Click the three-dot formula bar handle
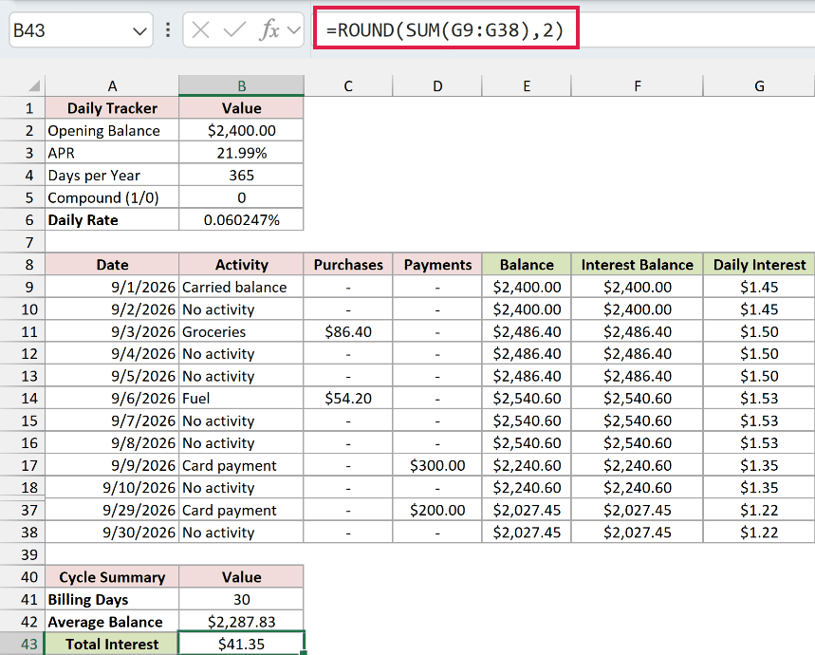815x655 pixels. pyautogui.click(x=167, y=30)
